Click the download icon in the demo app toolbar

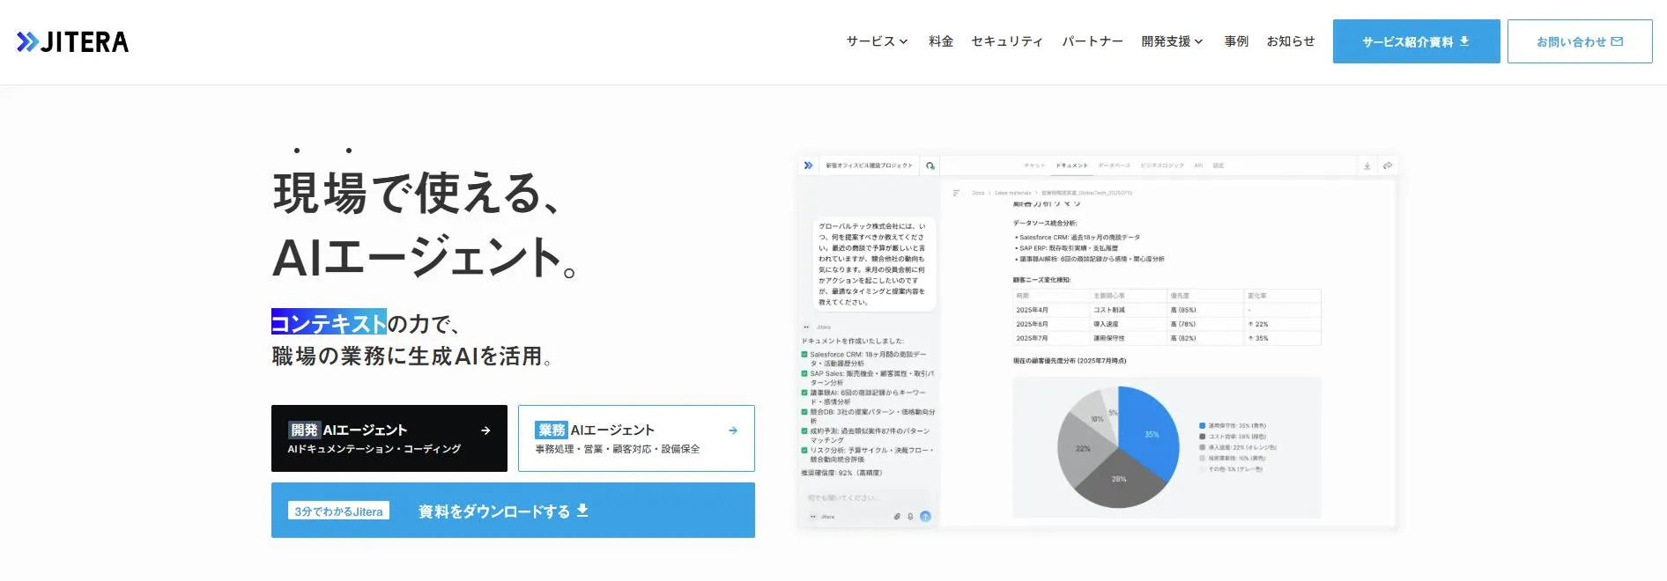coord(1367,165)
